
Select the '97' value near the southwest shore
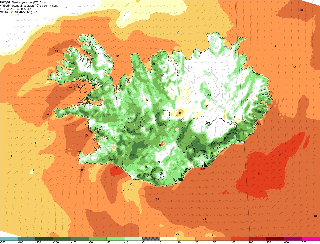pyautogui.click(x=139, y=176)
